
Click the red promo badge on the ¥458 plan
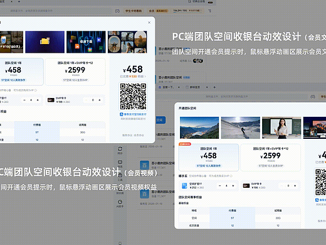coord(185,144)
